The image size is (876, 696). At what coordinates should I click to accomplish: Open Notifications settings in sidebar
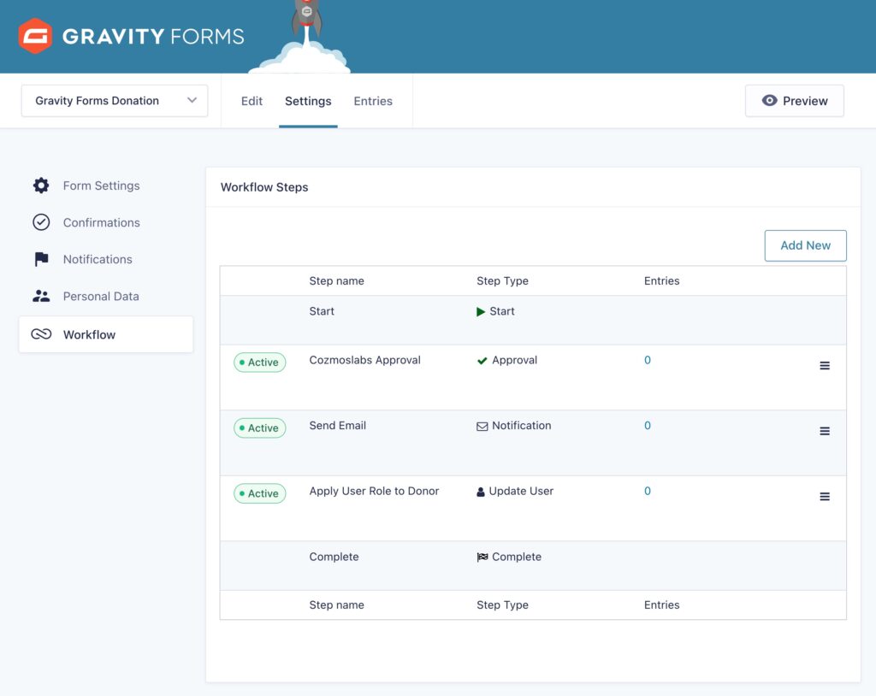tap(98, 259)
